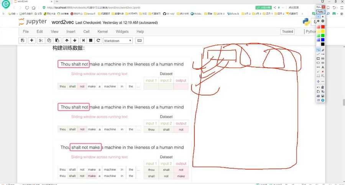Open the Edit menu
The image size is (345, 185).
click(39, 32)
